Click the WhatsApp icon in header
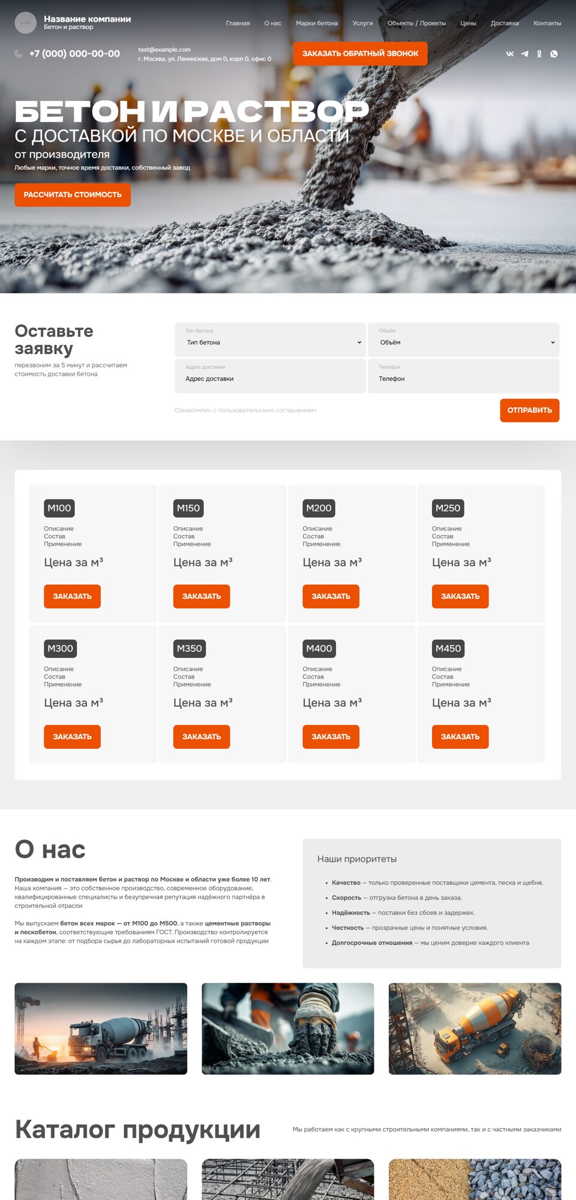Screen dimensions: 576x1200 tap(554, 54)
